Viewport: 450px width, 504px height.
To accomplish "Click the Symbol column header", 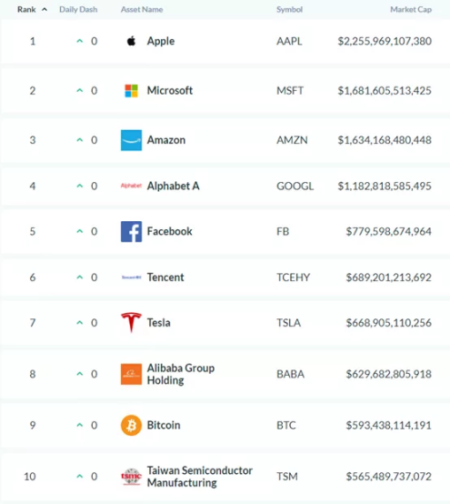I will pyautogui.click(x=289, y=10).
